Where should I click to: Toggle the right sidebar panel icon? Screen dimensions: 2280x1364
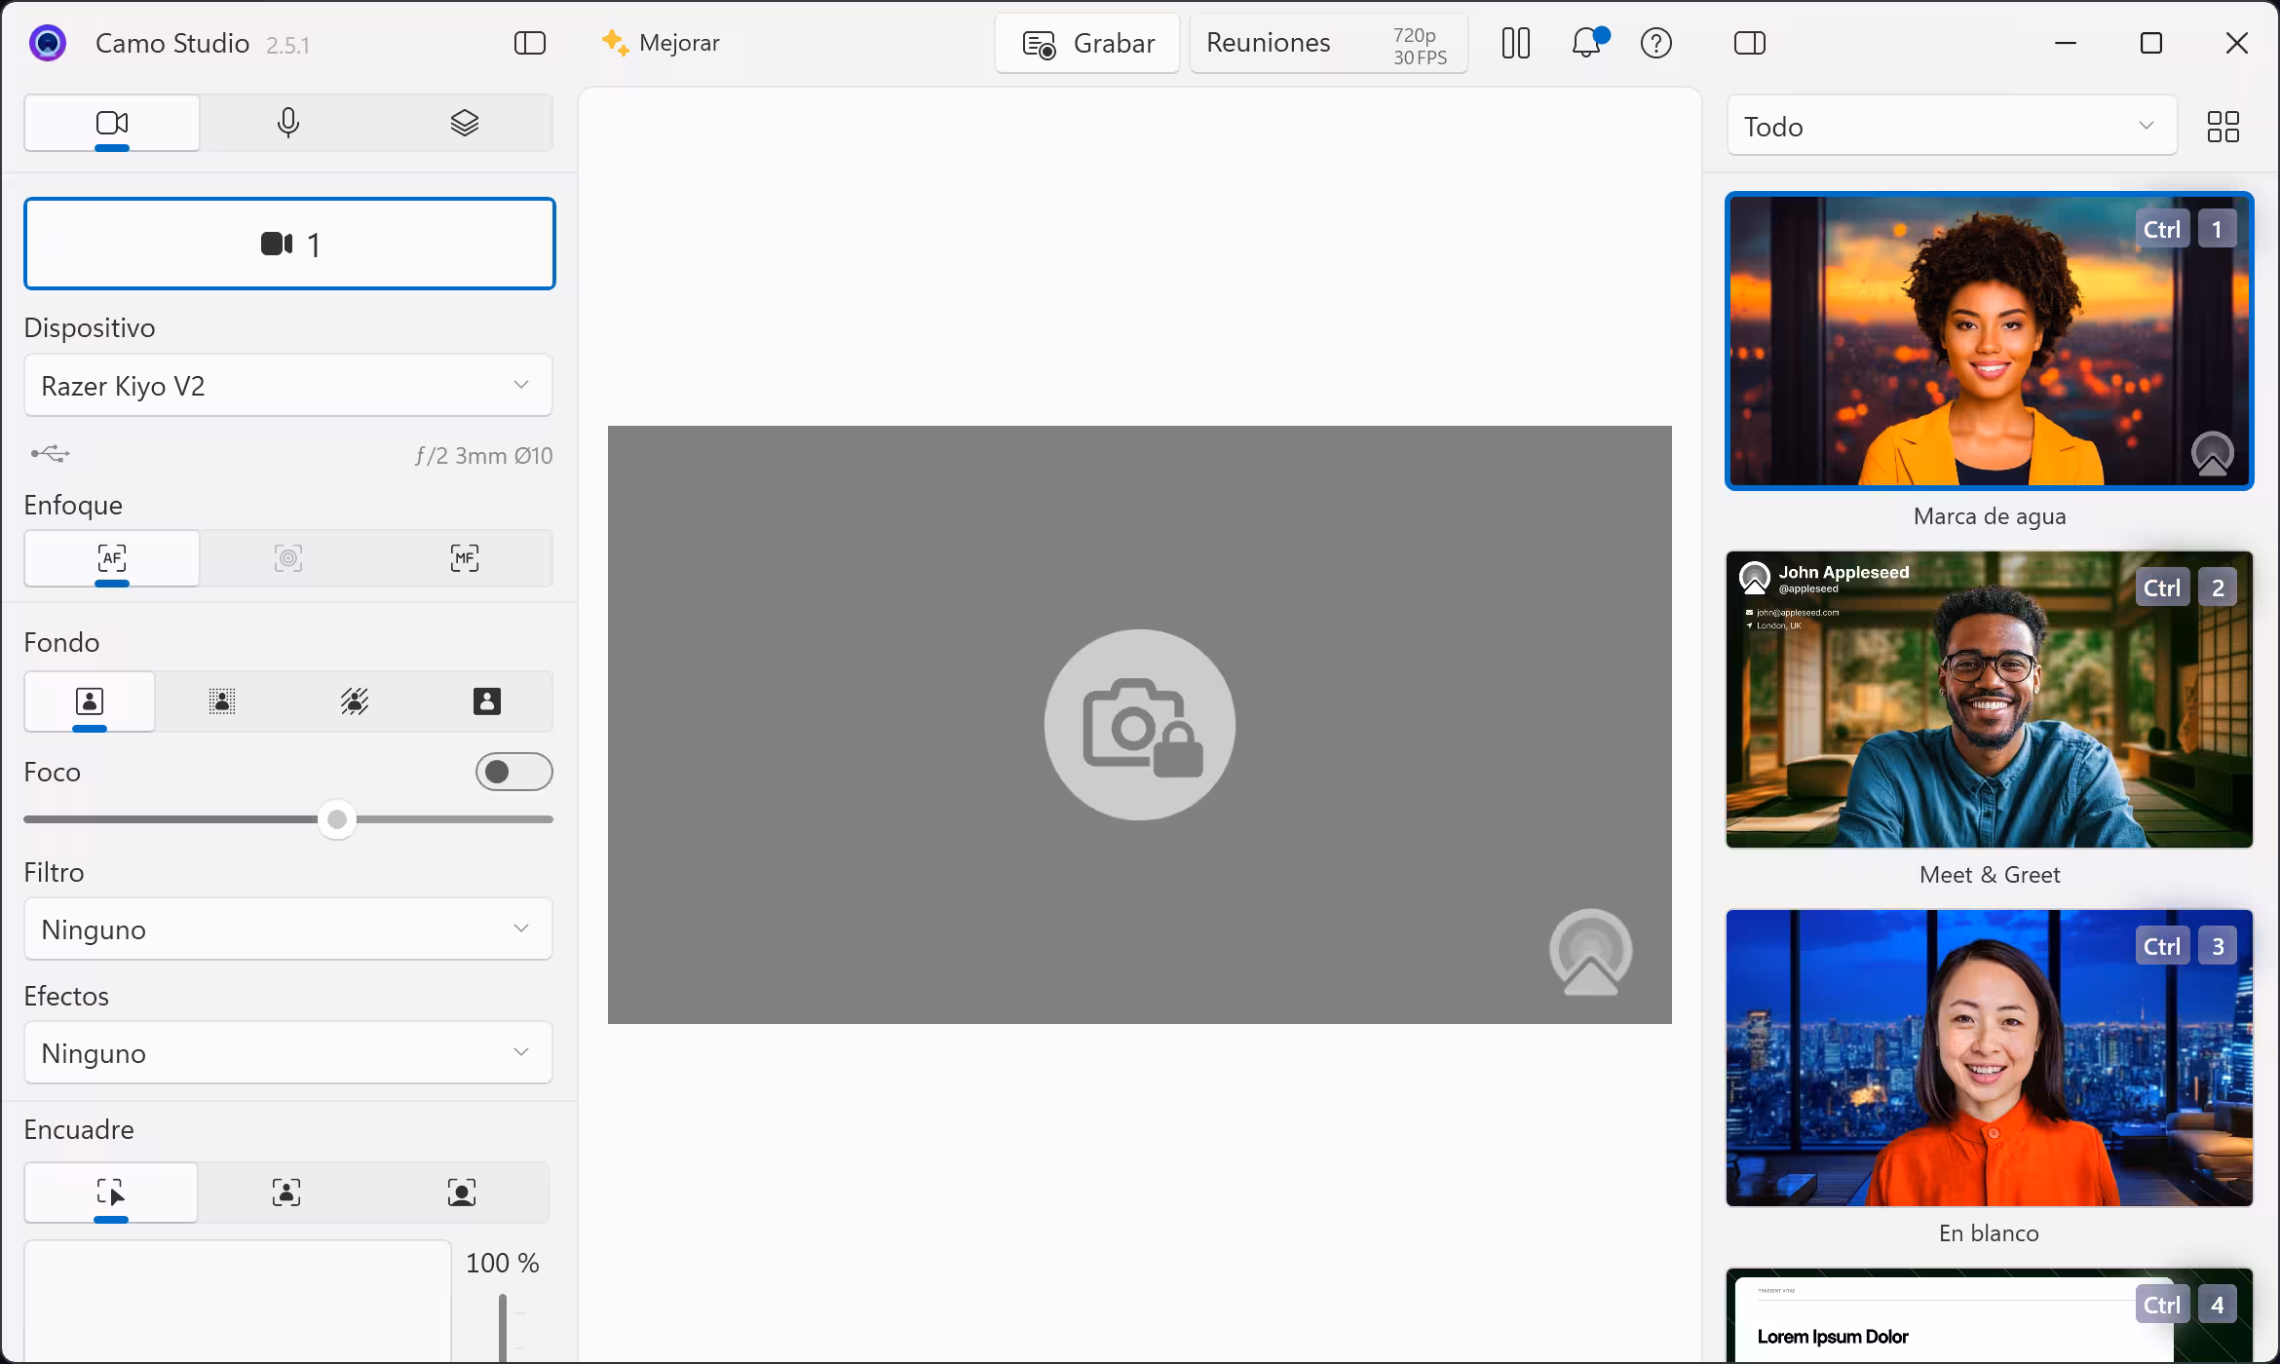click(1749, 43)
